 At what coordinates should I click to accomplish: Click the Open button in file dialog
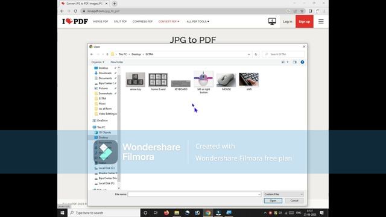[x=273, y=201]
